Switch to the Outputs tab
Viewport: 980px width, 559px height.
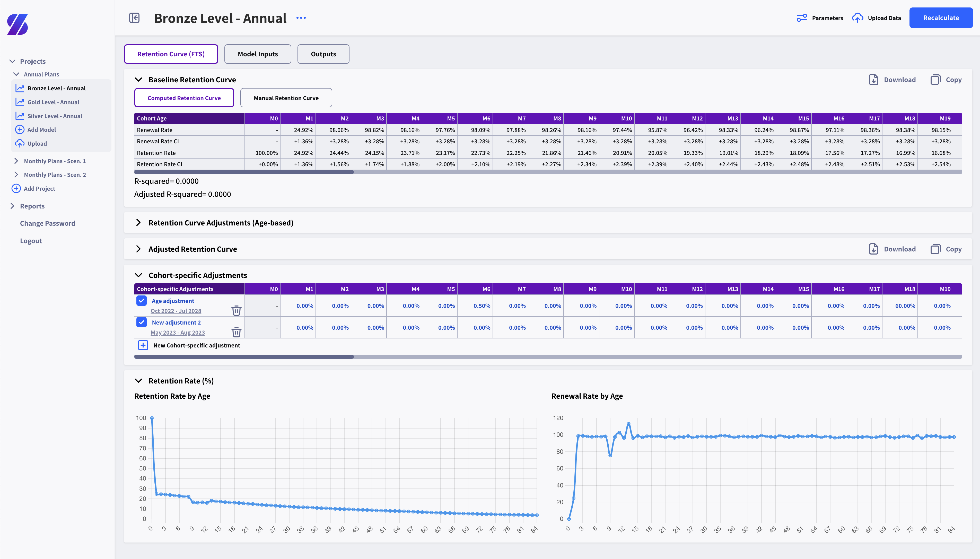[x=323, y=54]
